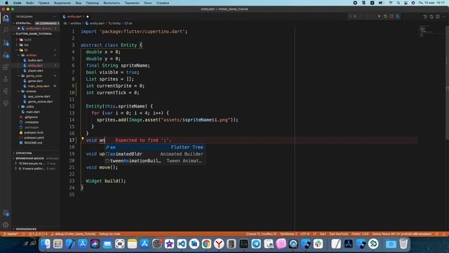
Task: Open bullet.dart in explorer
Action: coord(36,60)
